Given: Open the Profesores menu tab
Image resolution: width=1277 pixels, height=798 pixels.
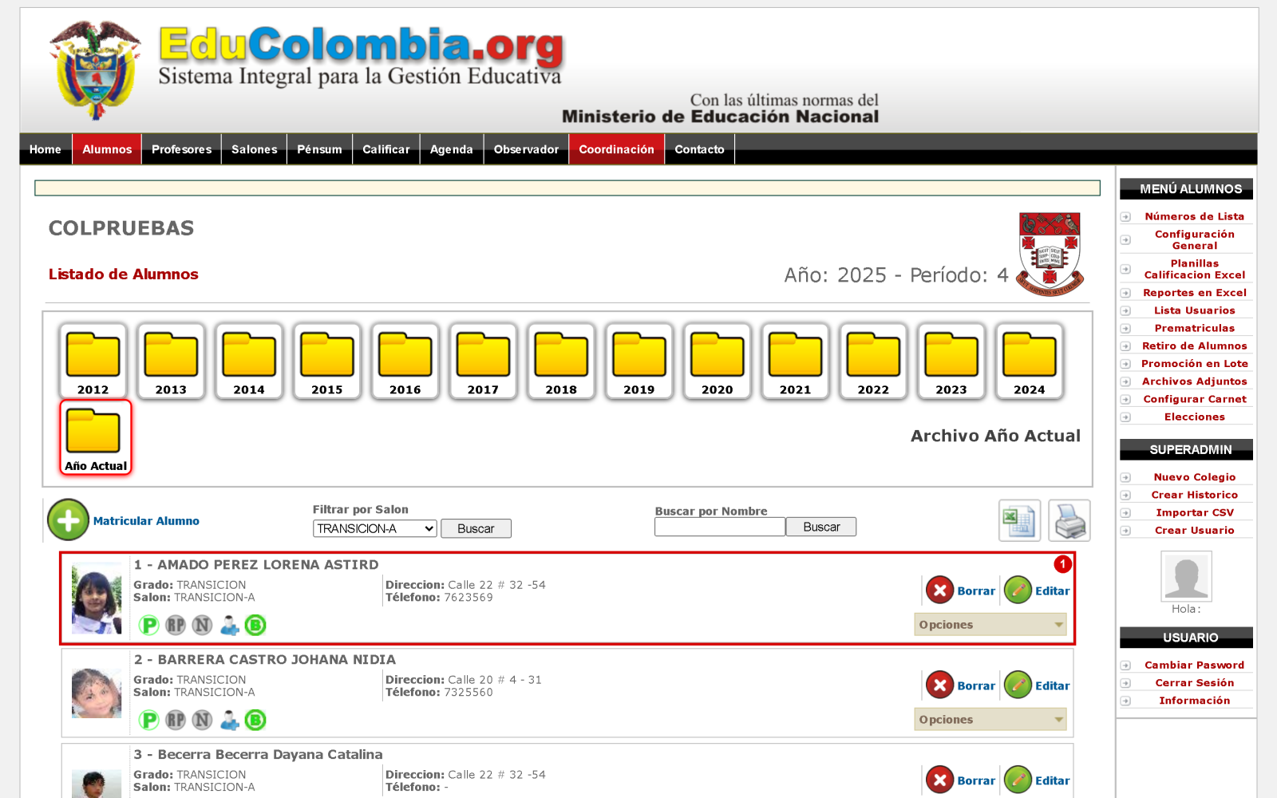Looking at the screenshot, I should [181, 149].
